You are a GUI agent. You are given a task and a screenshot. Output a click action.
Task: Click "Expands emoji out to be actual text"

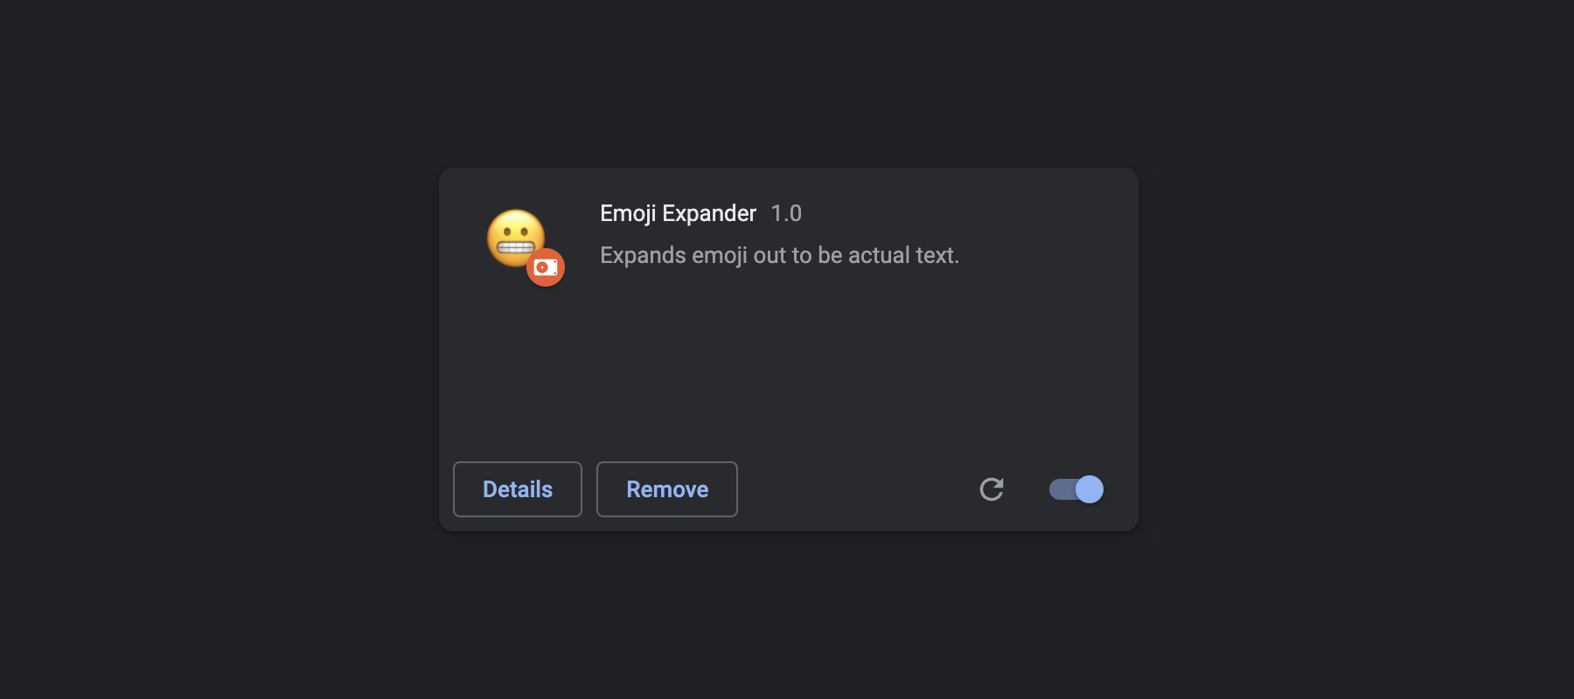[779, 255]
